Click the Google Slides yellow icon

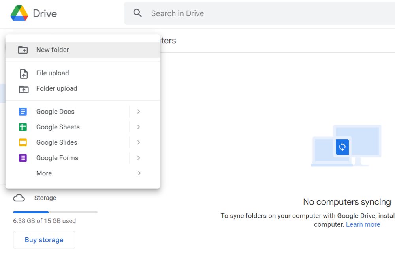point(23,142)
